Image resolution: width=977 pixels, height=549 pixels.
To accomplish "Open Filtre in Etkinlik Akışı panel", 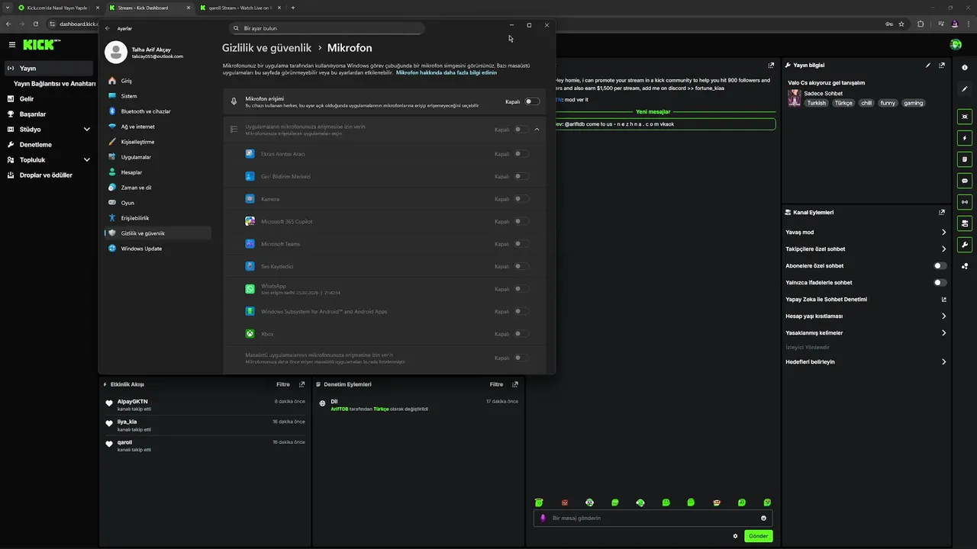I will 282,384.
